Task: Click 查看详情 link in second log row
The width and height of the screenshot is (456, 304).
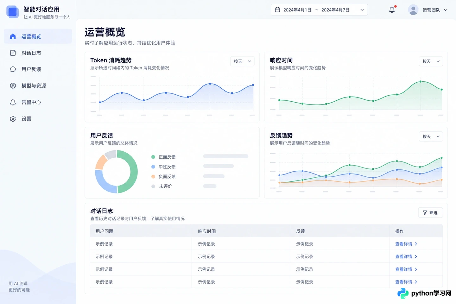Action: coord(406,256)
